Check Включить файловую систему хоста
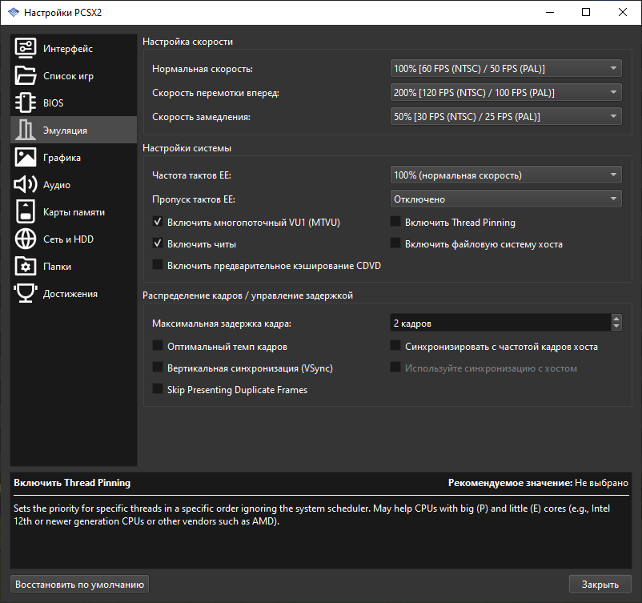Viewport: 642px width, 603px height. 395,243
